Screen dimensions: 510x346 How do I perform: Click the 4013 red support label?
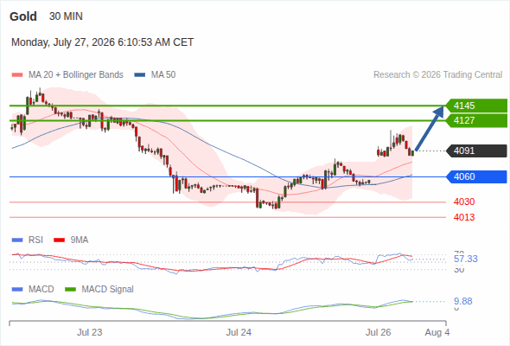click(464, 217)
